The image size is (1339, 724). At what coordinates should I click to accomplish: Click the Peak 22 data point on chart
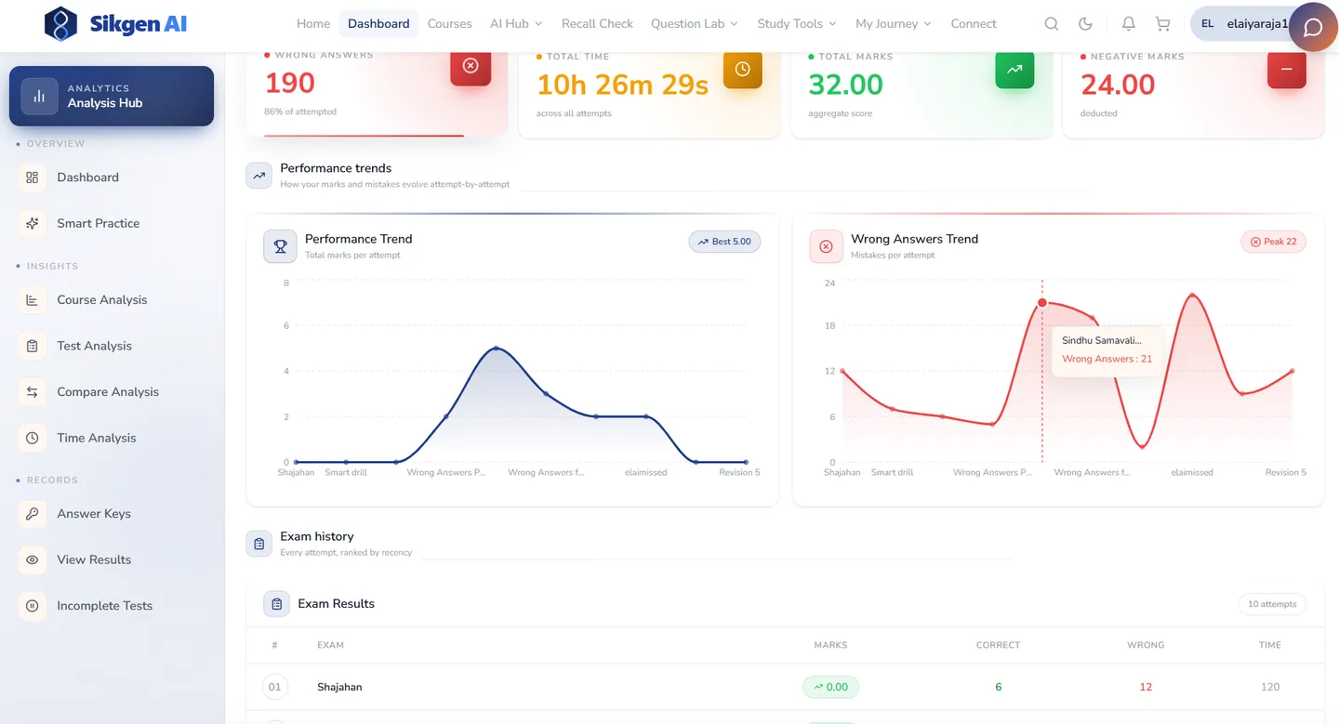1192,296
